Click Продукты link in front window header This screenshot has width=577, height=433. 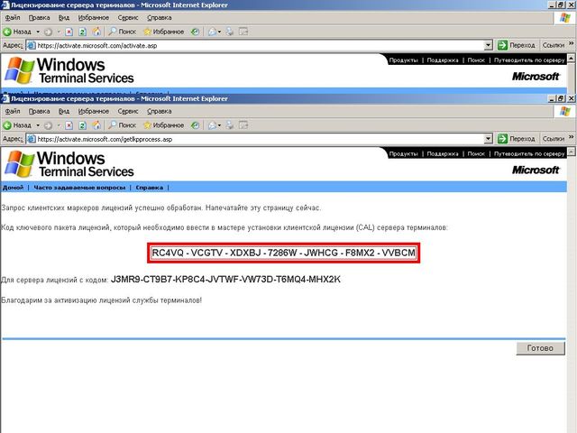pos(403,154)
